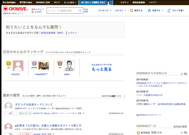Open ガイド in the top bar
189x135 pixels.
[x=57, y=3]
